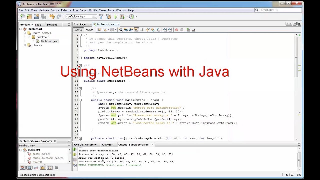The width and height of the screenshot is (320, 180).
Task: Re-run using the top green arrows in Output
Action: pyautogui.click(x=75, y=149)
